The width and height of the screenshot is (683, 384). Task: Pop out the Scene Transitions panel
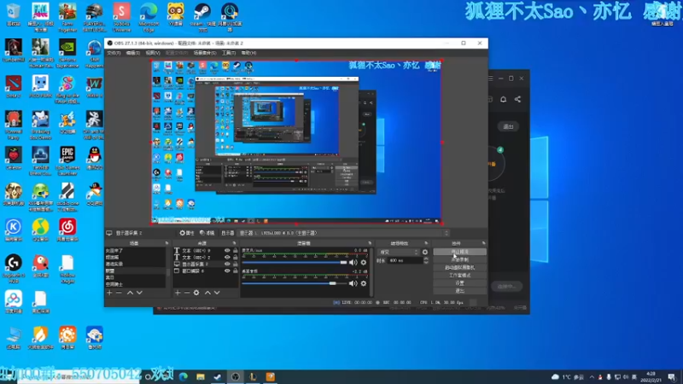pos(426,243)
